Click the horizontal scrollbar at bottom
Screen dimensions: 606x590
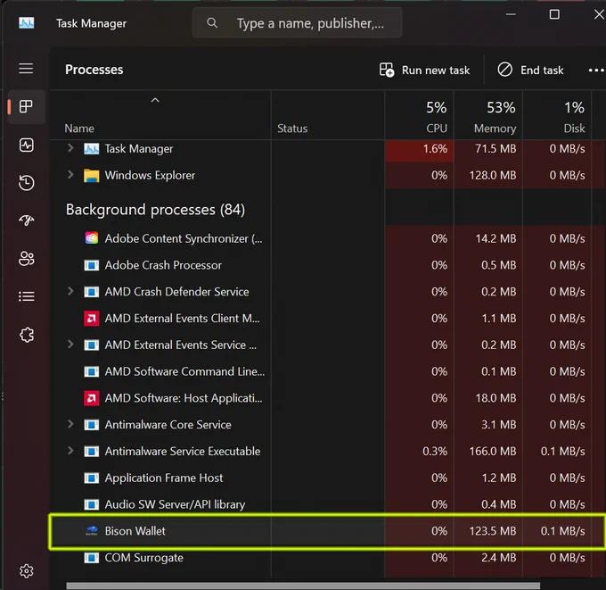tap(303, 586)
